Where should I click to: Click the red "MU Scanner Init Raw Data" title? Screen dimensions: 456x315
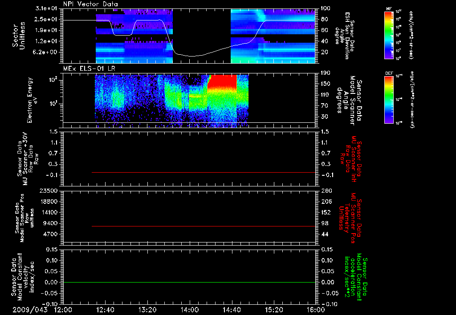(350, 159)
